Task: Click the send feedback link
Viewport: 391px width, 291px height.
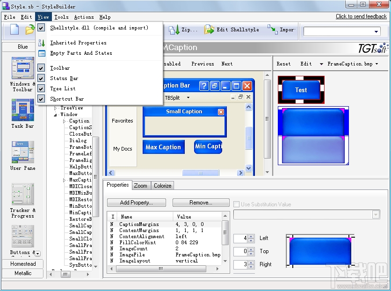Action: [361, 16]
